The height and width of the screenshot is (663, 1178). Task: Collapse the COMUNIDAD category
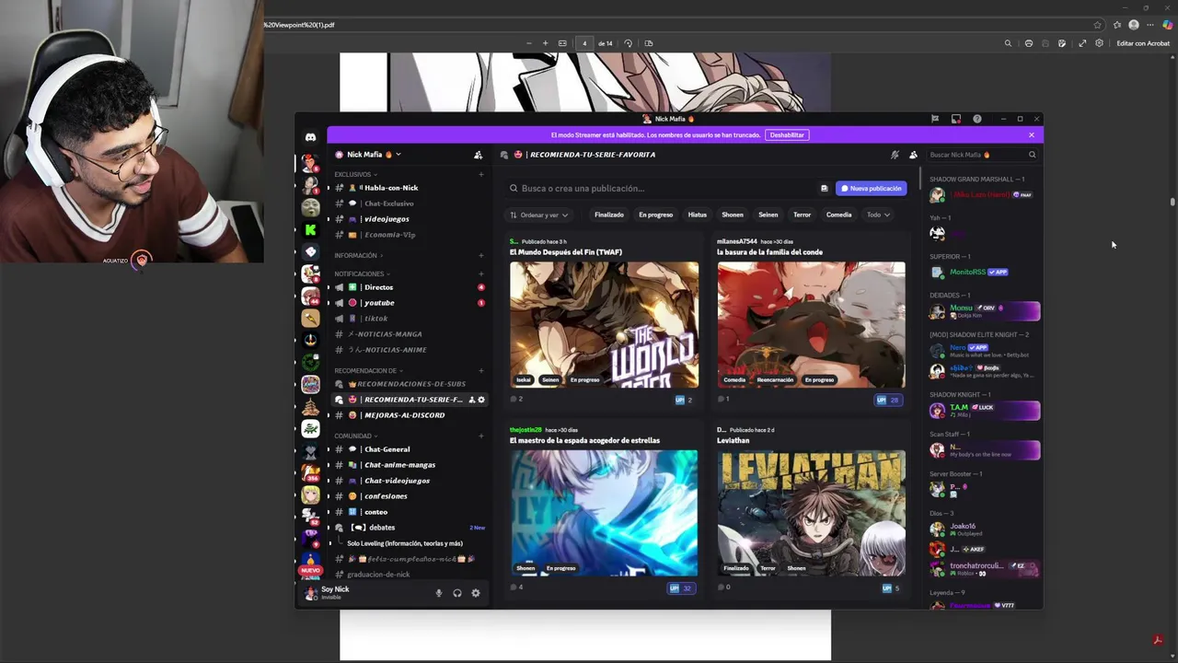click(x=355, y=436)
